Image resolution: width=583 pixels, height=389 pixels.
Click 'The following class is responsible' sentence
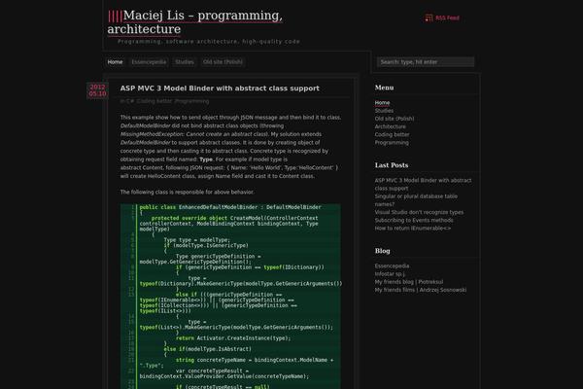point(187,193)
